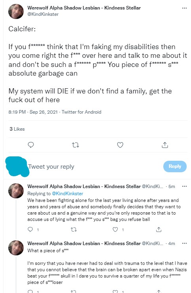Open more options on the 4m reply
This screenshot has height=293, width=191.
point(184,243)
